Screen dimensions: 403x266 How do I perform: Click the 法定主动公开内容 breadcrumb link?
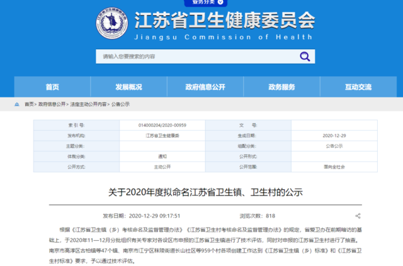[88, 104]
